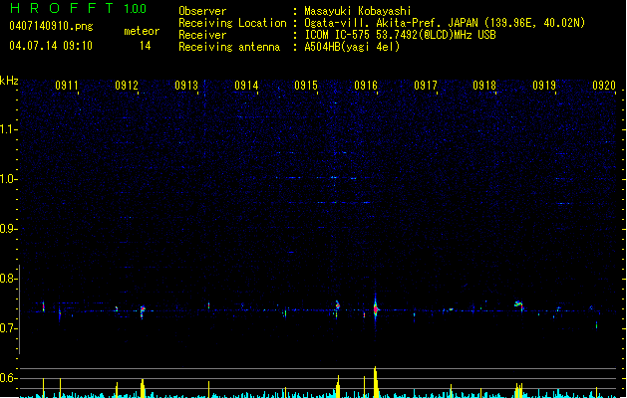Click the Receiving antenna label
This screenshot has height=398, width=627.
pyautogui.click(x=229, y=47)
